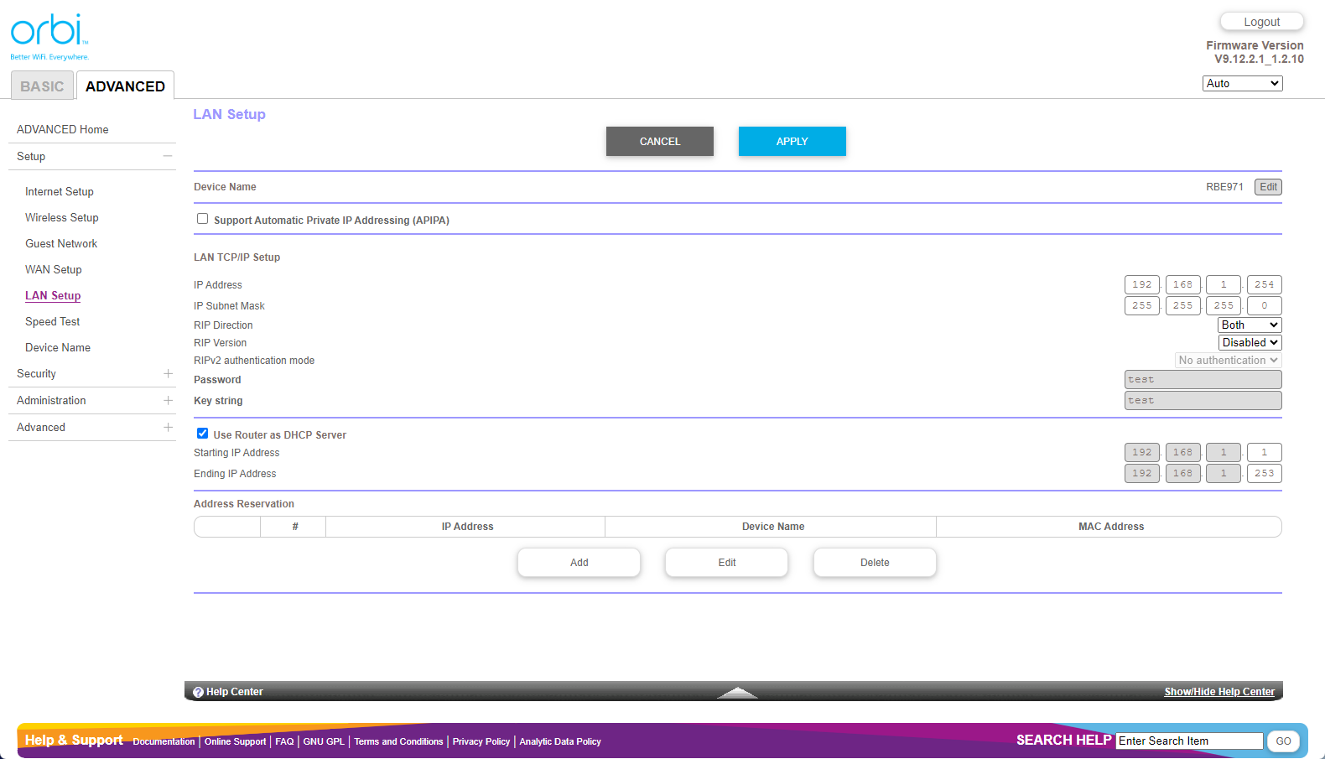
Task: Click the Enter Search Item field
Action: (x=1188, y=741)
